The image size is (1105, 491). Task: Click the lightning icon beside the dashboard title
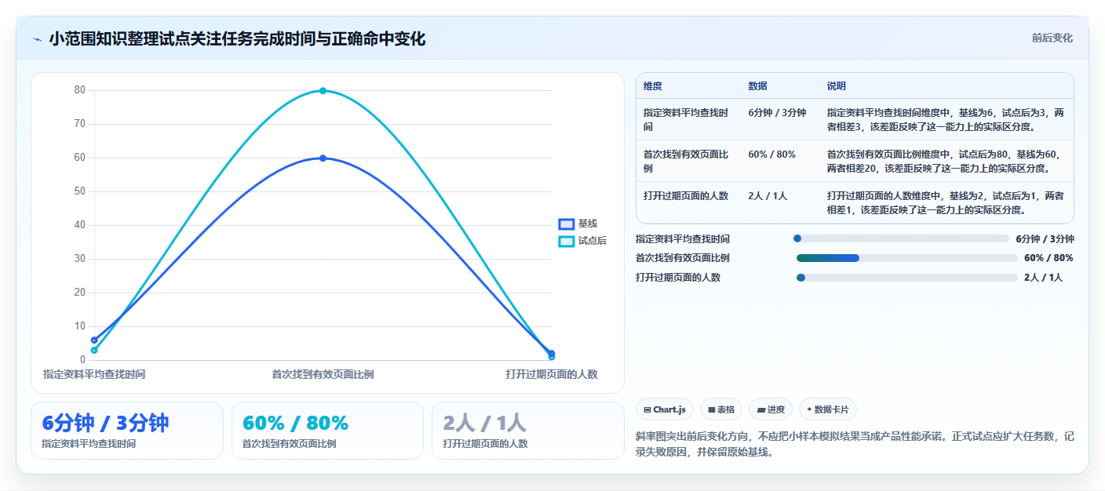click(37, 39)
